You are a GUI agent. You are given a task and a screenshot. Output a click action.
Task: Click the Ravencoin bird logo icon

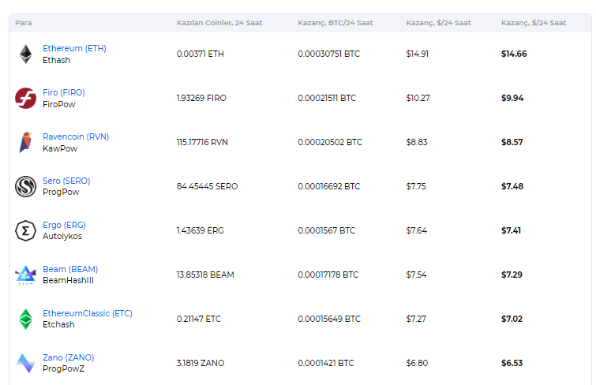coord(25,142)
